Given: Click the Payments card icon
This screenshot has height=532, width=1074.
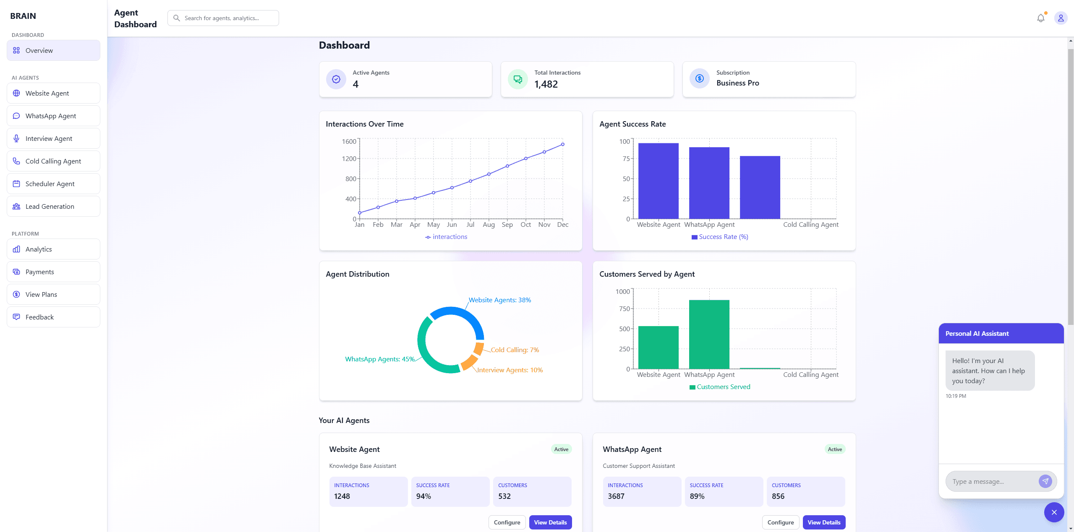Looking at the screenshot, I should pyautogui.click(x=16, y=272).
